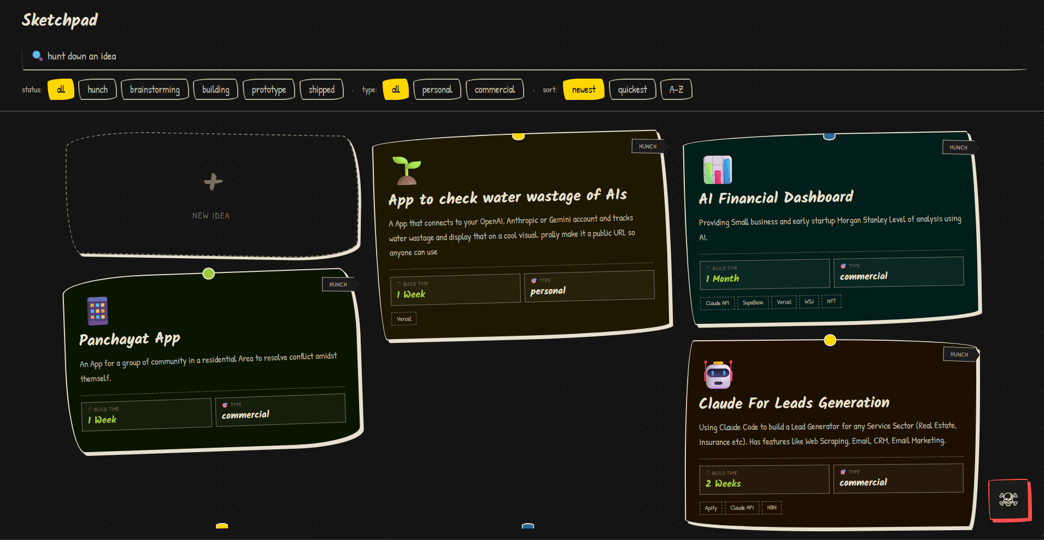This screenshot has height=540, width=1044.
Task: Open 'App to check water wastage of AIs' title
Action: pyautogui.click(x=508, y=198)
